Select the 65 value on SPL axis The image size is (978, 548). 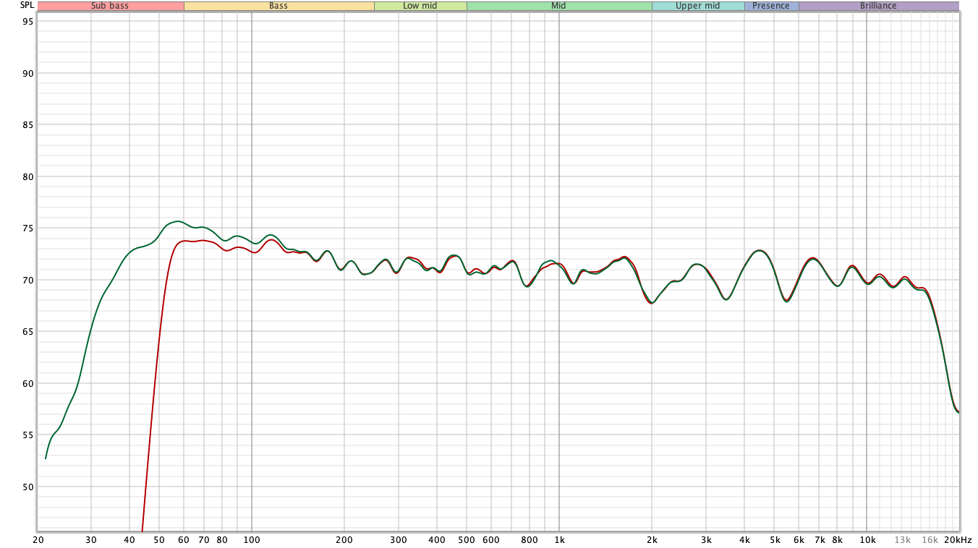27,331
